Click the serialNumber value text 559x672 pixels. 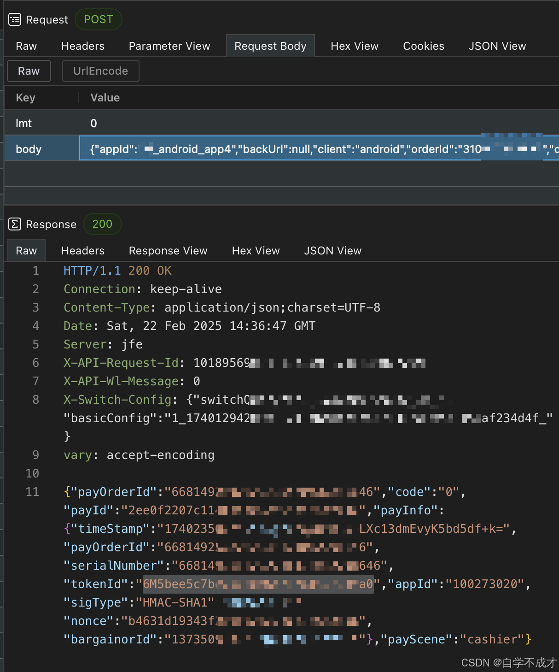pyautogui.click(x=279, y=566)
